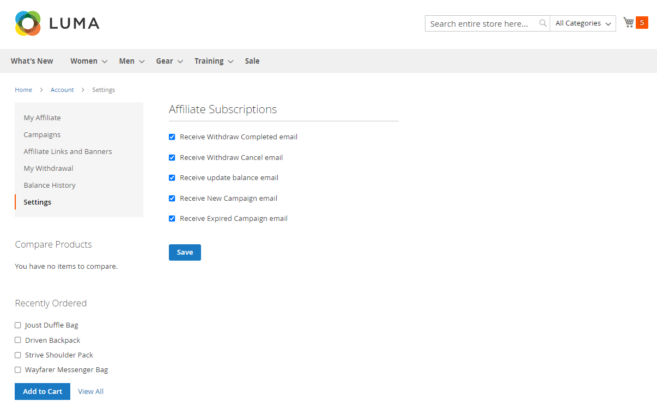Toggle Receive update balance email checkbox
Screen dimensions: 657x407
click(x=172, y=178)
